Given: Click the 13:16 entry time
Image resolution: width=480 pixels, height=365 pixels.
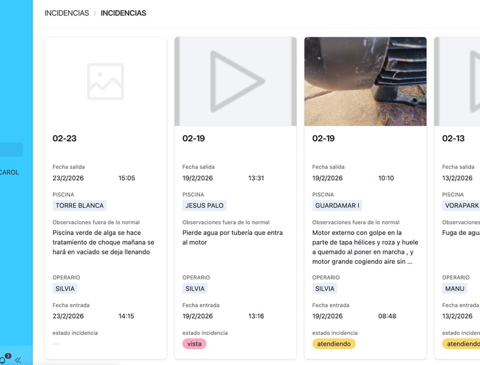Looking at the screenshot, I should tap(256, 316).
